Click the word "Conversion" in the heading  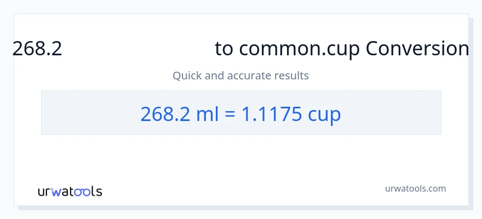pyautogui.click(x=417, y=49)
